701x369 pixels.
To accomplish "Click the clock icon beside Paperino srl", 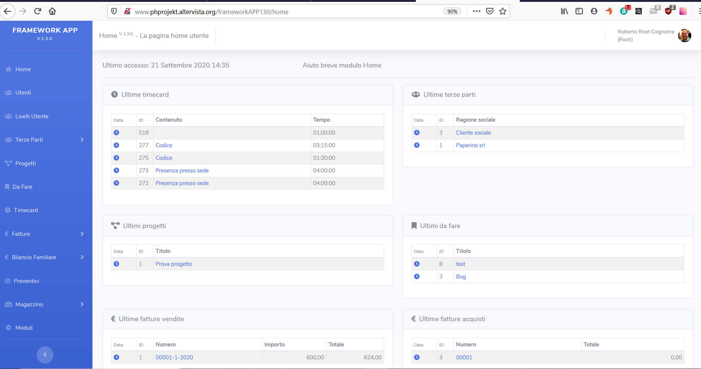I will coord(417,145).
